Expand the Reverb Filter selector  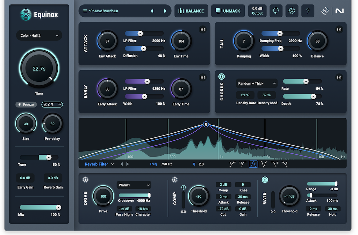[x=99, y=164]
